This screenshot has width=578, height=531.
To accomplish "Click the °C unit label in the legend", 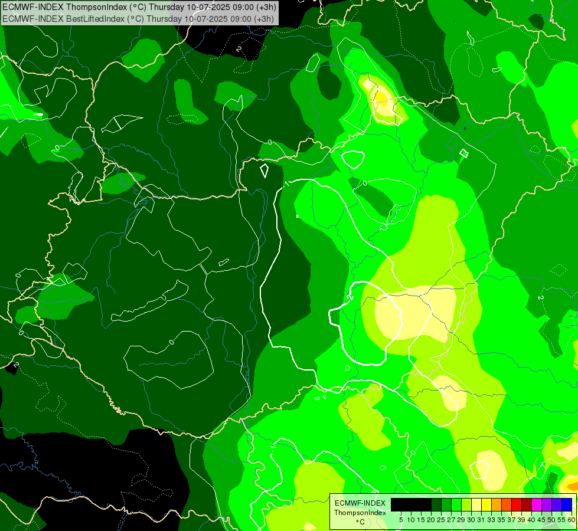I will (361, 522).
